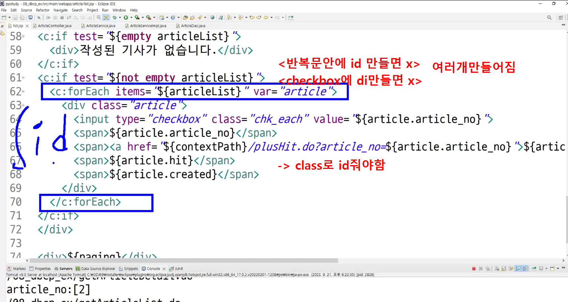The width and height of the screenshot is (568, 302).
Task: Open the Debug launch dropdown arrow
Action: point(120,17)
